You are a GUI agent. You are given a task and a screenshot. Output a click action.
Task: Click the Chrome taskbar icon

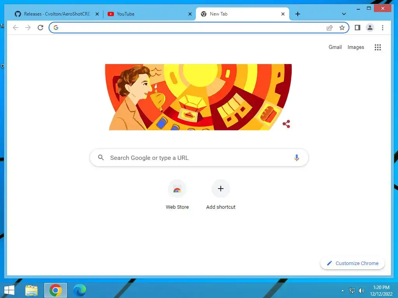tap(56, 290)
